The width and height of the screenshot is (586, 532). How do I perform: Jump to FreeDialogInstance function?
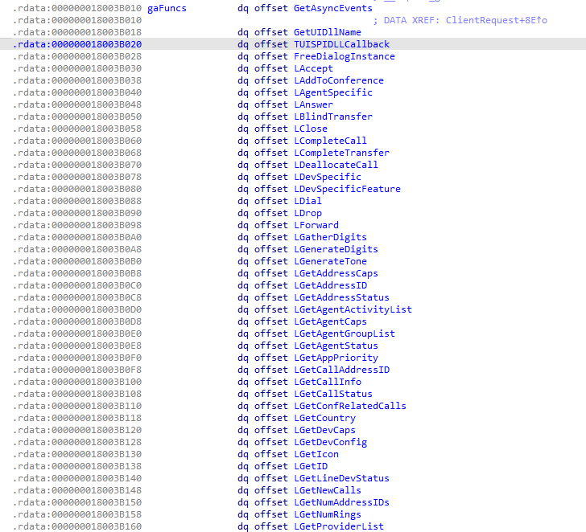[x=344, y=56]
